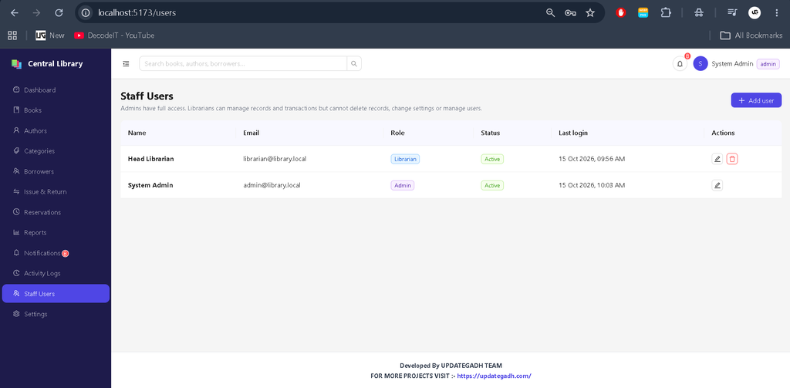Open browser zoom magnifier icon
Viewport: 790px width, 388px height.
(550, 13)
